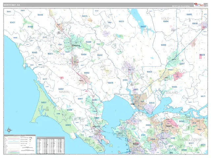
Task: Select the MARIN county label
Action: (x=64, y=92)
